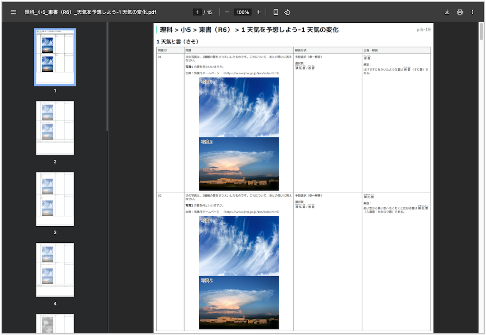Click the jma.go.jp source URL in question 02

click(251, 212)
